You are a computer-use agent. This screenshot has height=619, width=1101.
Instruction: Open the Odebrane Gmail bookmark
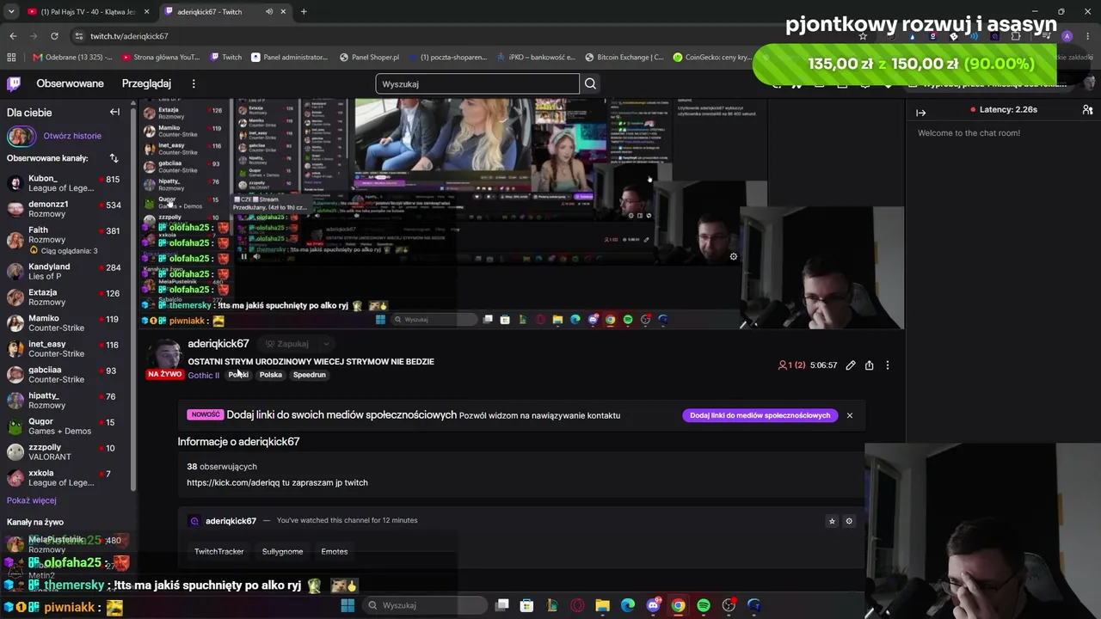point(73,58)
